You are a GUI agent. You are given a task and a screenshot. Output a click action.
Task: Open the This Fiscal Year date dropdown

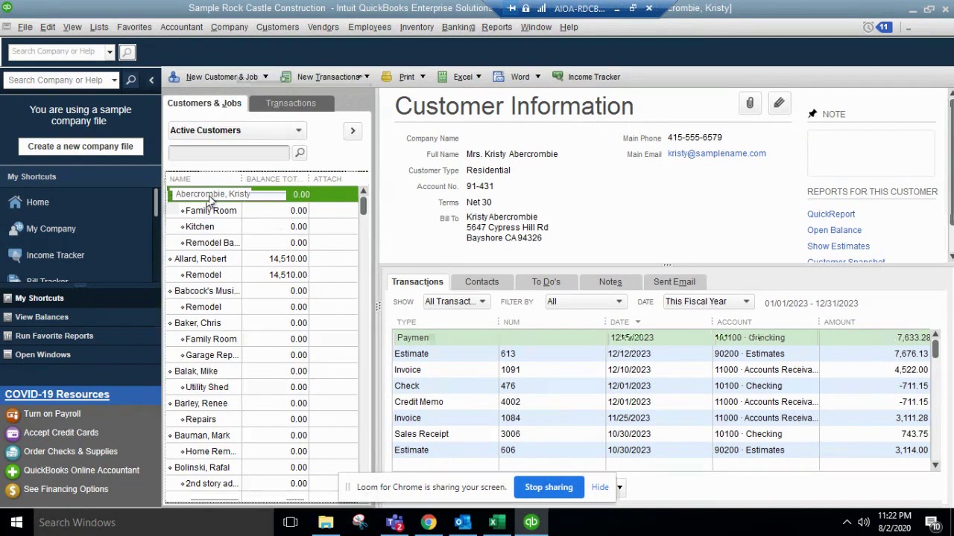pyautogui.click(x=707, y=301)
